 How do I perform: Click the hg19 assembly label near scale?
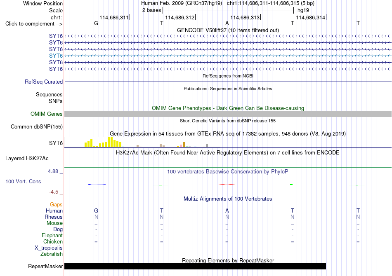click(303, 10)
